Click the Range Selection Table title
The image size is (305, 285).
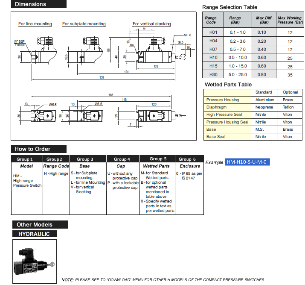tap(229, 7)
